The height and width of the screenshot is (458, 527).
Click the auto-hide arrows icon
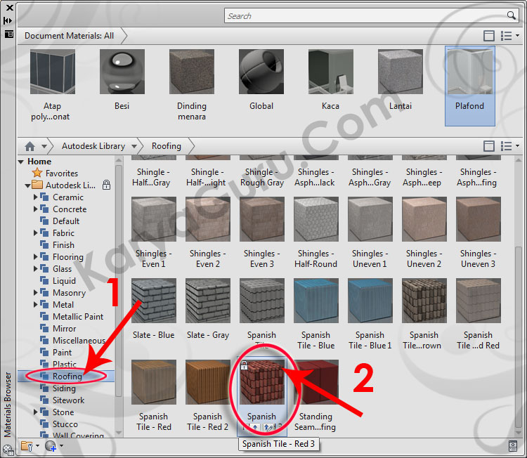(8, 20)
